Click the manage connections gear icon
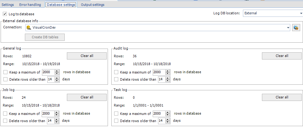The image size is (303, 133). pyautogui.click(x=296, y=28)
